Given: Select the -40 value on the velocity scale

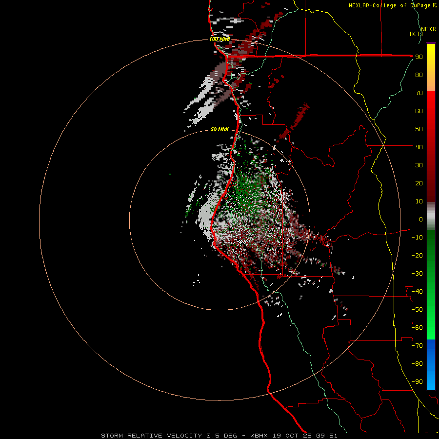Looking at the screenshot, I should coord(417,292).
